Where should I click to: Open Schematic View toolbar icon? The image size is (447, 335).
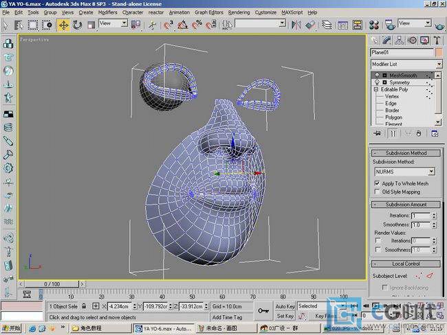[357, 25]
